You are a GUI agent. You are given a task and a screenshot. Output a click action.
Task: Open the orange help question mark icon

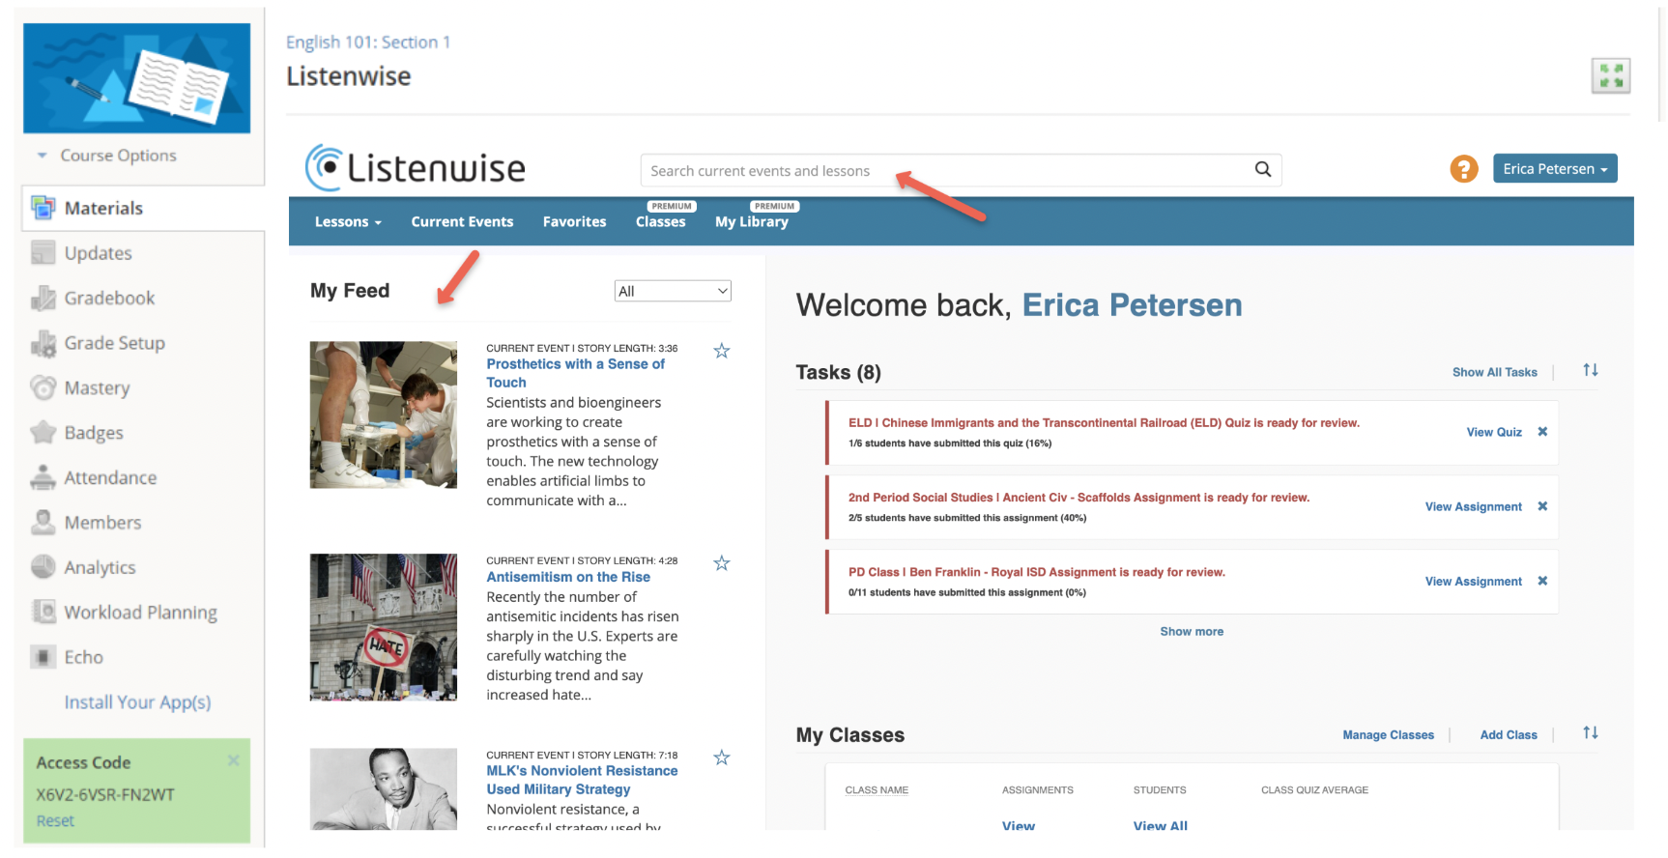click(1463, 169)
